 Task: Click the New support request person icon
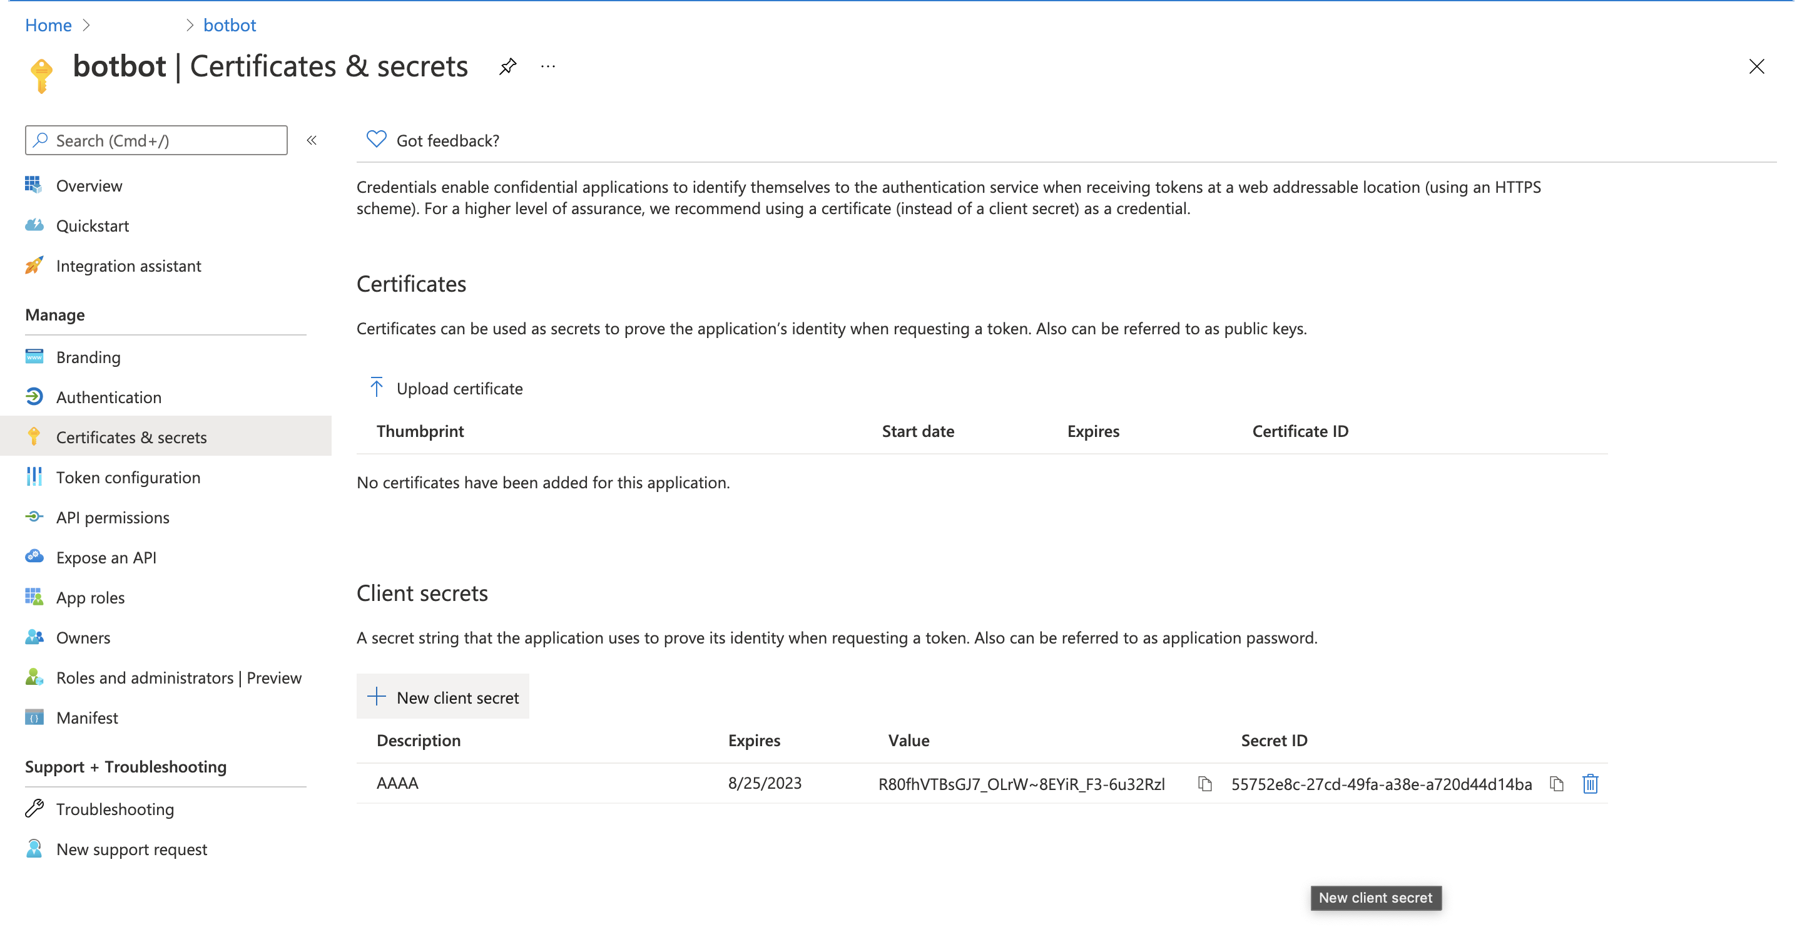coord(34,849)
